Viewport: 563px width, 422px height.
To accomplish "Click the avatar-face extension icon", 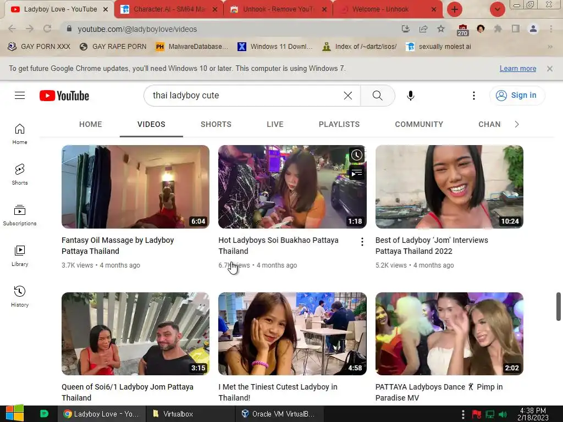I will pyautogui.click(x=481, y=29).
